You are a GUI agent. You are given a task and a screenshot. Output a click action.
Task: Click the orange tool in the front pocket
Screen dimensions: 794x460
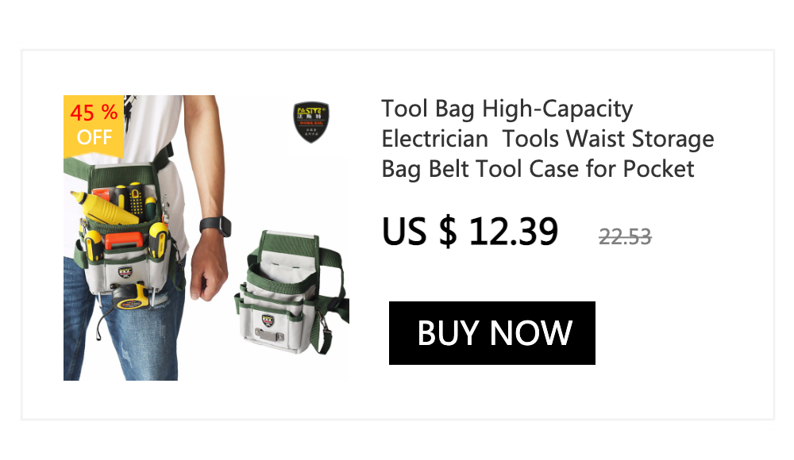(x=123, y=240)
